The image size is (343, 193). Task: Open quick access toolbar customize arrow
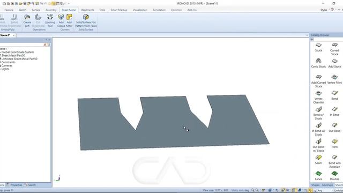click(69, 4)
